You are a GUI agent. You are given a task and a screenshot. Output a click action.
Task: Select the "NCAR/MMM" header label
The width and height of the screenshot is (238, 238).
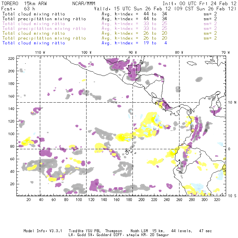tap(84, 4)
